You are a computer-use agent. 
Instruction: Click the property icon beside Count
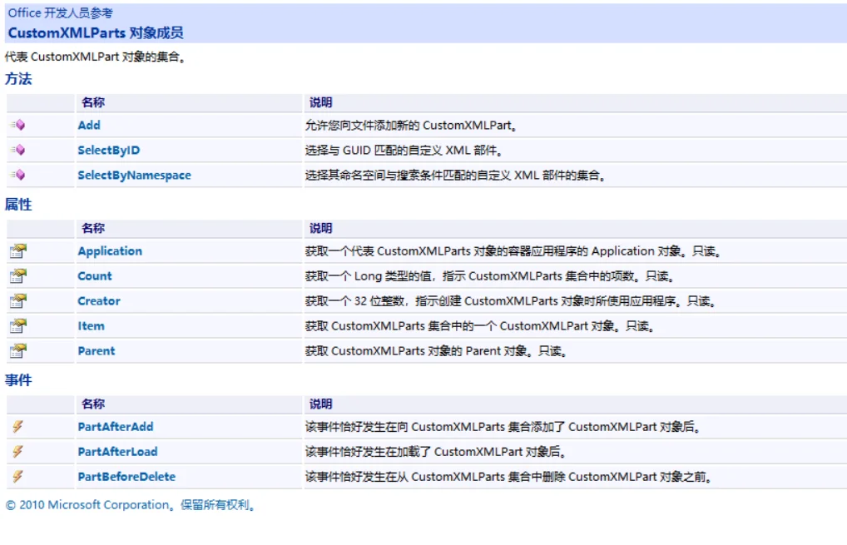(x=17, y=276)
